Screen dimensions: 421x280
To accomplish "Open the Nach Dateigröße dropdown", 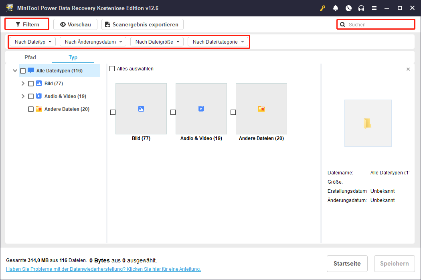I will (x=157, y=42).
